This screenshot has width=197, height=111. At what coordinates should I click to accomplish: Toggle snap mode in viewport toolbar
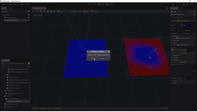click(62, 11)
